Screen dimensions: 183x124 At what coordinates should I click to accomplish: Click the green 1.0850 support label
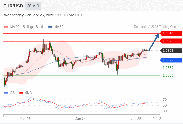pos(168,68)
